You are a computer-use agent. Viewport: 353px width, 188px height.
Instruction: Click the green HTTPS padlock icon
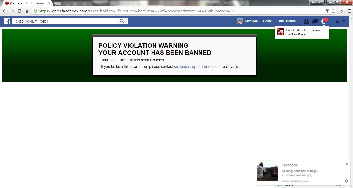click(x=35, y=11)
